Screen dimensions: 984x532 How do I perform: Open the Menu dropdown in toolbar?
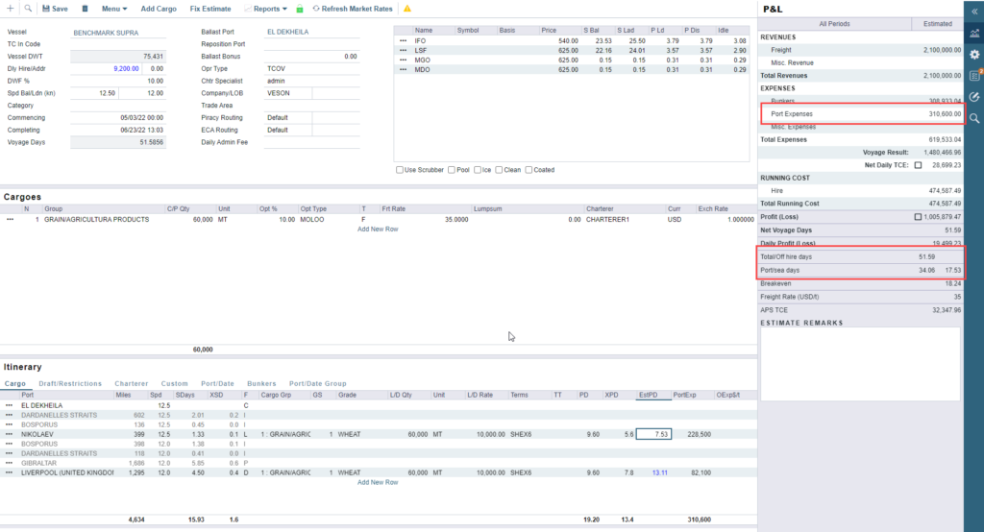coord(114,9)
